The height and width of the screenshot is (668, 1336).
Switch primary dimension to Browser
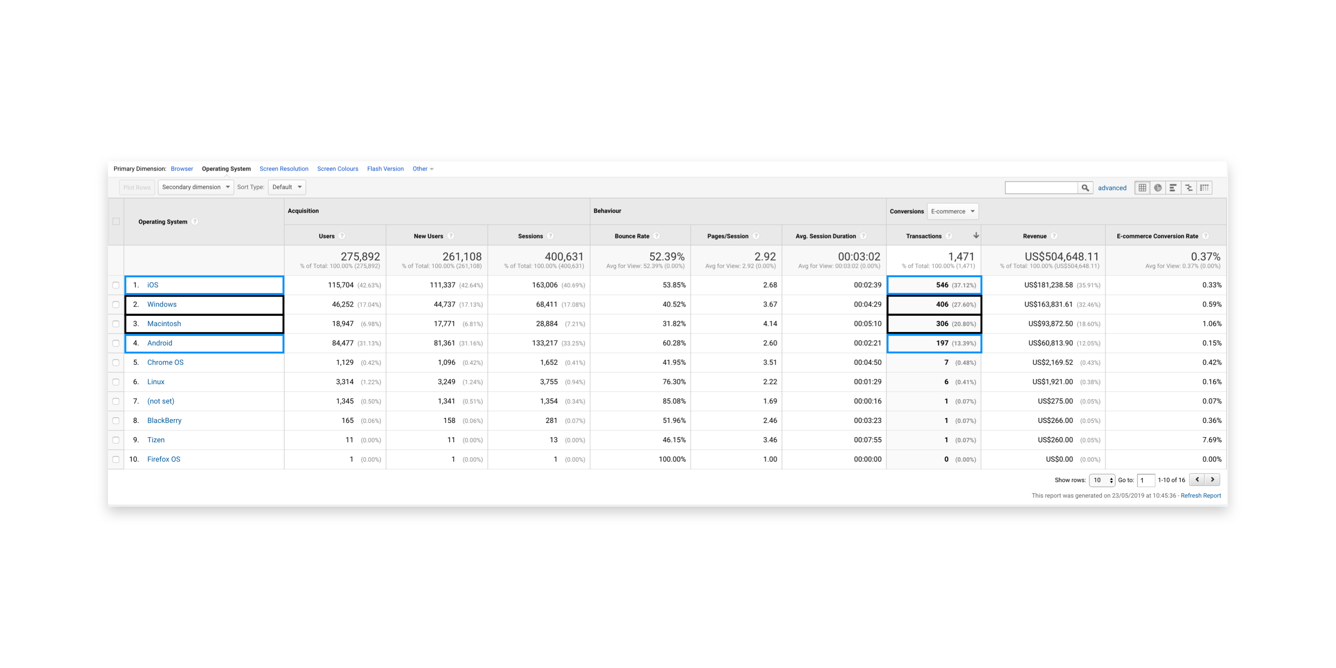(x=182, y=169)
